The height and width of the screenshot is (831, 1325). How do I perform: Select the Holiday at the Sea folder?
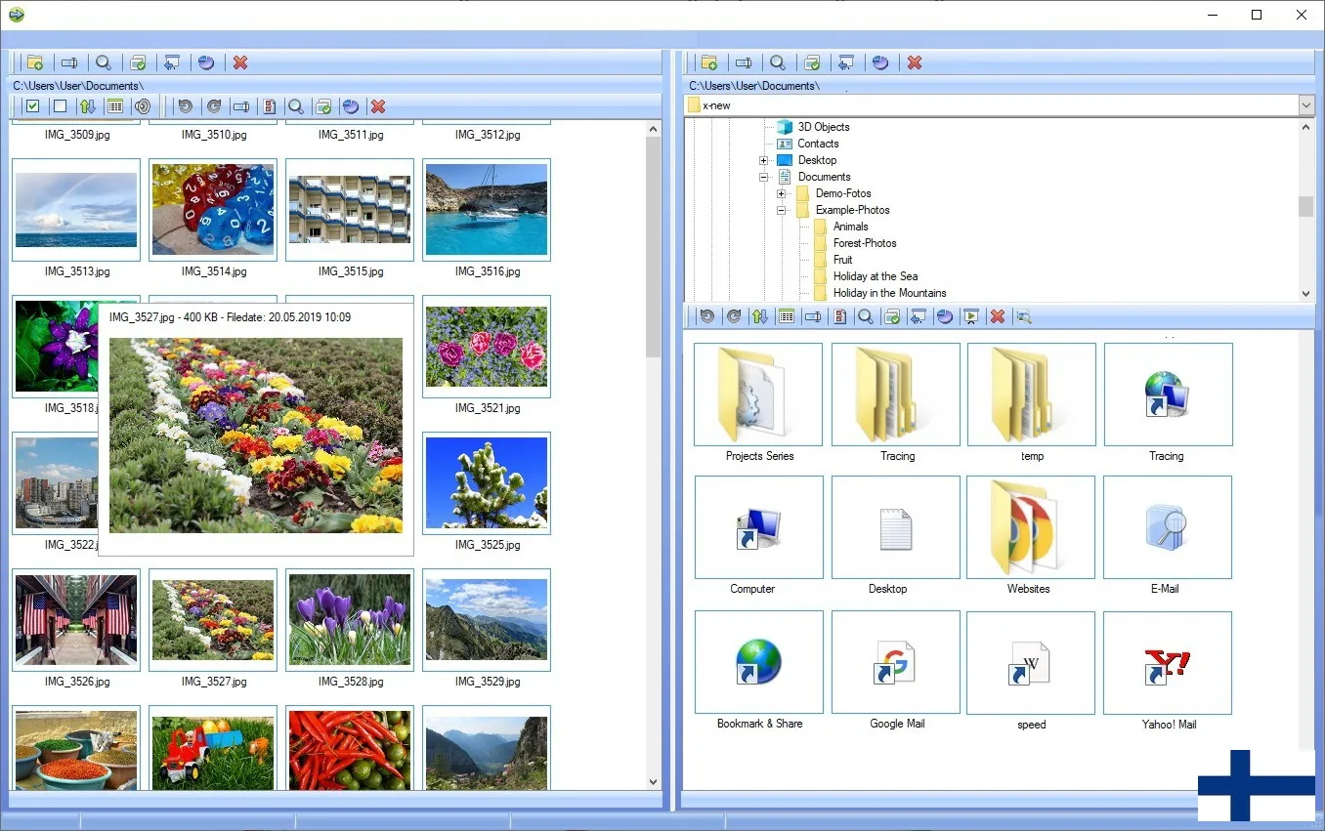tap(875, 276)
